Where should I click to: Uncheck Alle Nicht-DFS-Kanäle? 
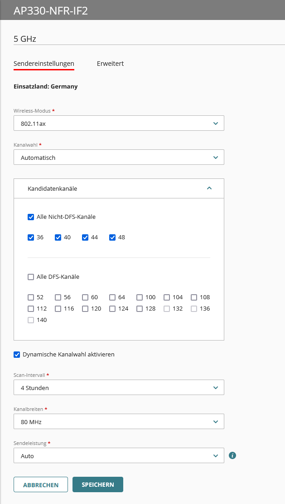point(31,217)
